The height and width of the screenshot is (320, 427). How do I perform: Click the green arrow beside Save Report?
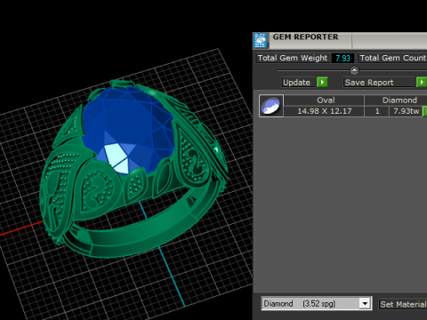point(422,82)
